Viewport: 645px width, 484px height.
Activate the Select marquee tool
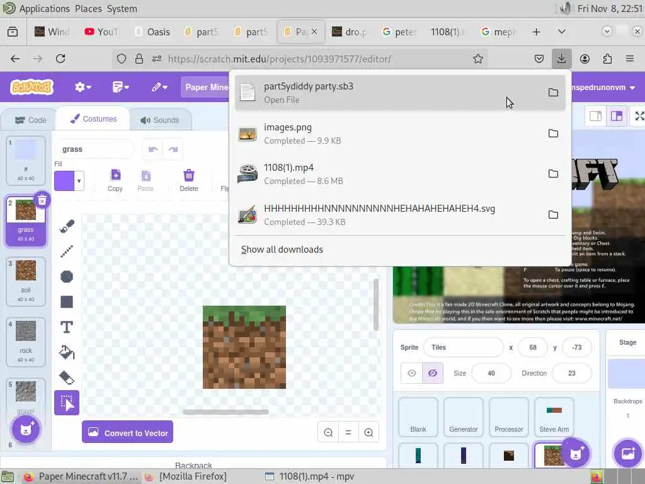point(67,403)
